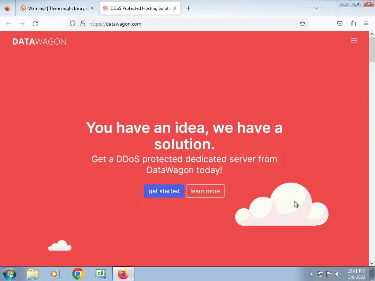View site security via padlock icon
The height and width of the screenshot is (281, 375).
point(83,23)
